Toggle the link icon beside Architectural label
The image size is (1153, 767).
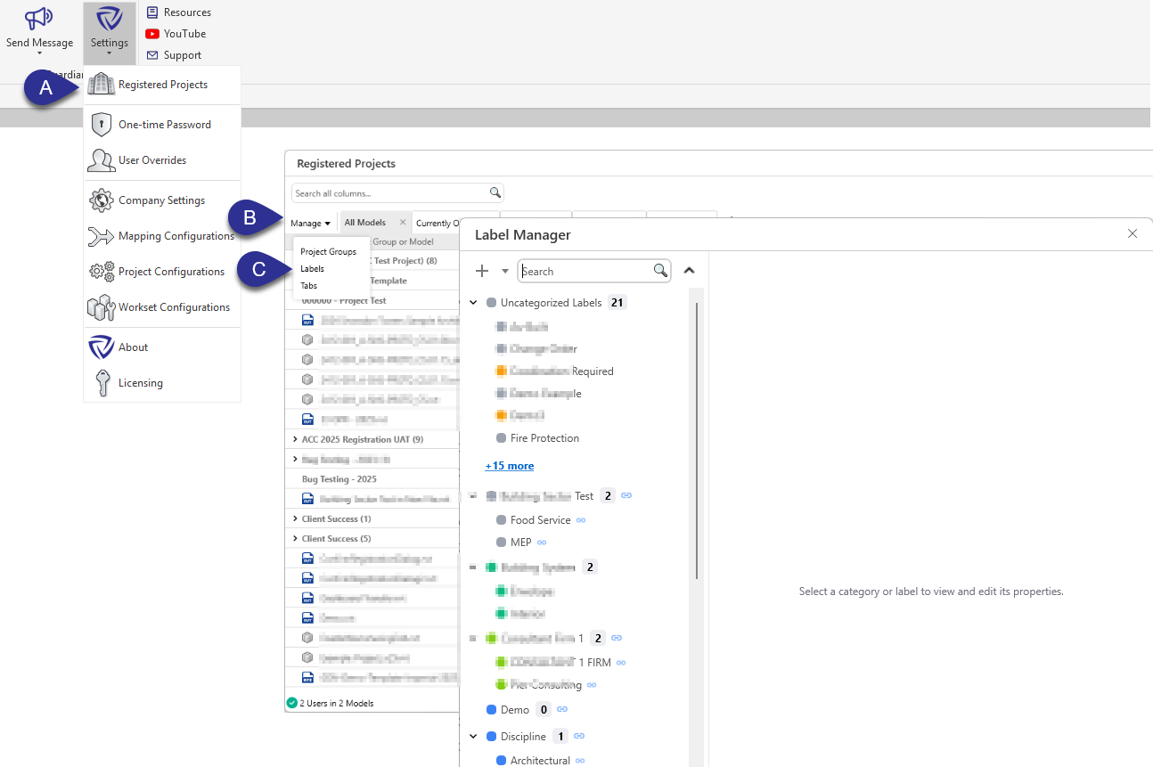point(580,760)
